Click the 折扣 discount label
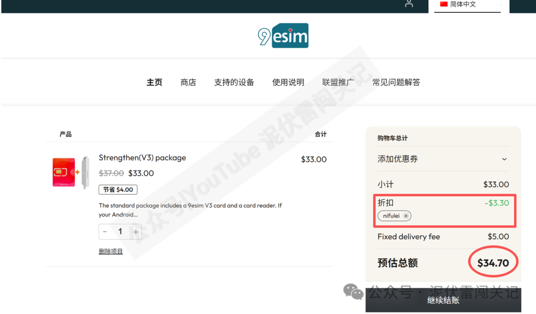 tap(386, 203)
